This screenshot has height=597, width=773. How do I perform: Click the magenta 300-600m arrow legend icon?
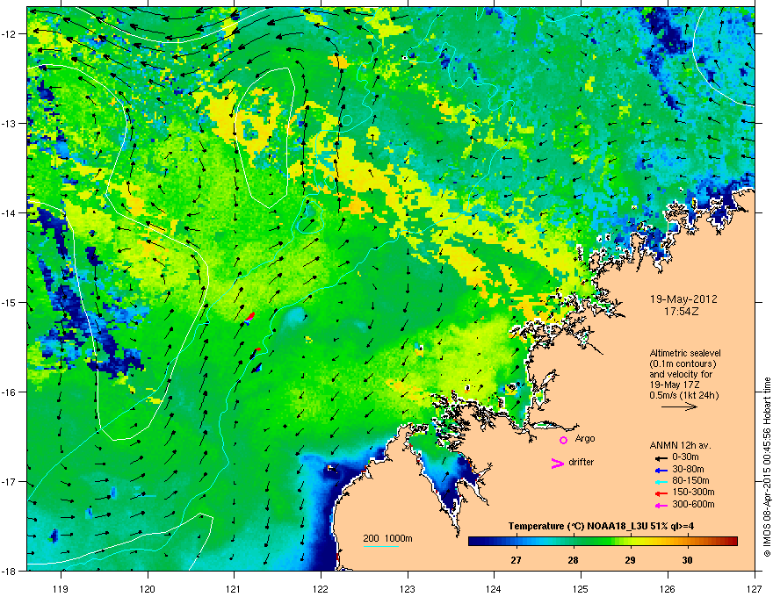[x=661, y=505]
